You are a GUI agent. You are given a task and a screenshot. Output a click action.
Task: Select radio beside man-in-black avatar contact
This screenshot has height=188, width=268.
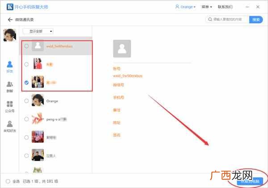[26, 156]
